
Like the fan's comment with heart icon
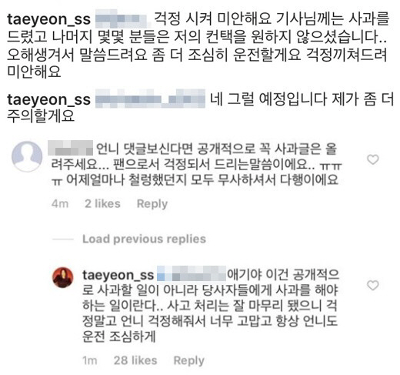click(x=373, y=159)
